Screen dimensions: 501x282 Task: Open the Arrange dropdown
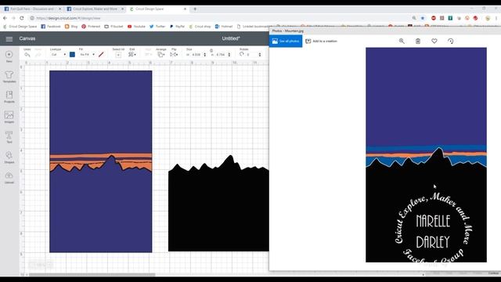161,55
